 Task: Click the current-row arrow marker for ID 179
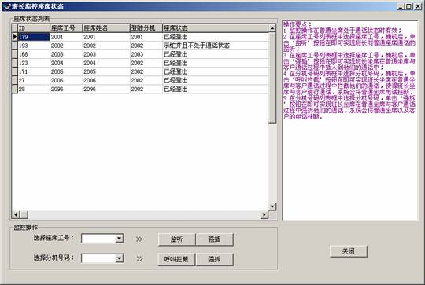[x=15, y=37]
